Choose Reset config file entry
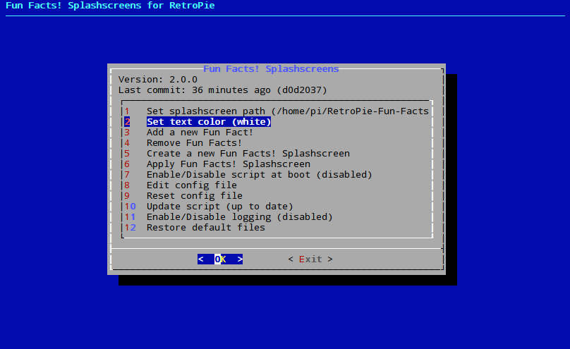570x349 pixels. coord(183,195)
